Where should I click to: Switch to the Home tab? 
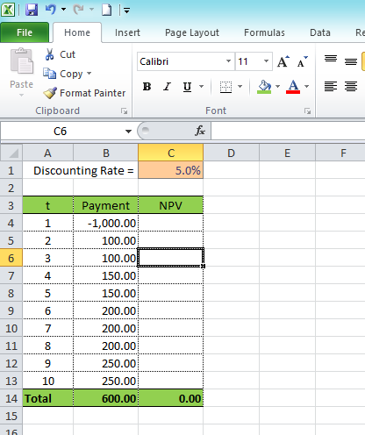pyautogui.click(x=77, y=32)
